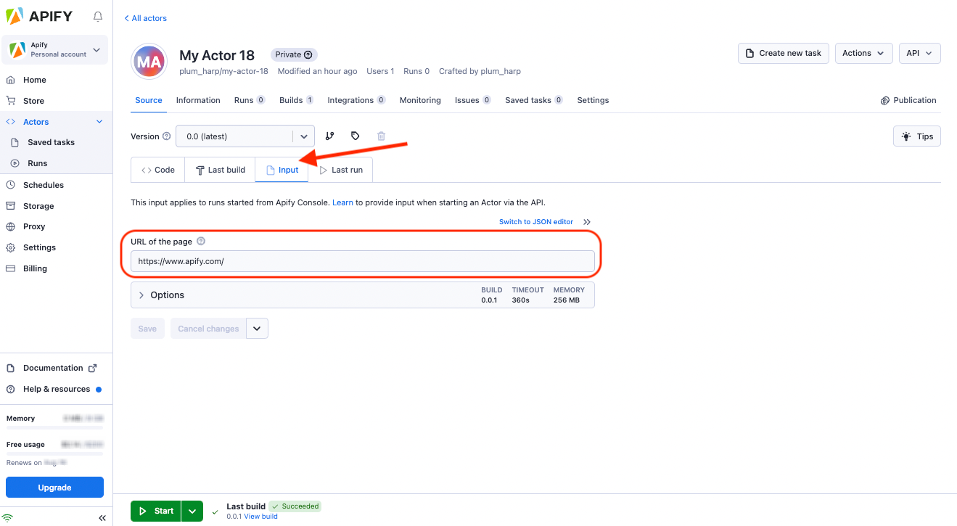
Task: Collapse the side panel next to JSON editor
Action: [x=587, y=222]
